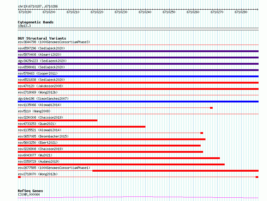The height and width of the screenshot is (201, 267).
Task: Click the nsv6043077 Wu2021 label
Action: tap(35, 155)
